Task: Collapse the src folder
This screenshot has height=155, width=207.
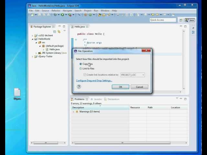Action: pyautogui.click(x=36, y=43)
